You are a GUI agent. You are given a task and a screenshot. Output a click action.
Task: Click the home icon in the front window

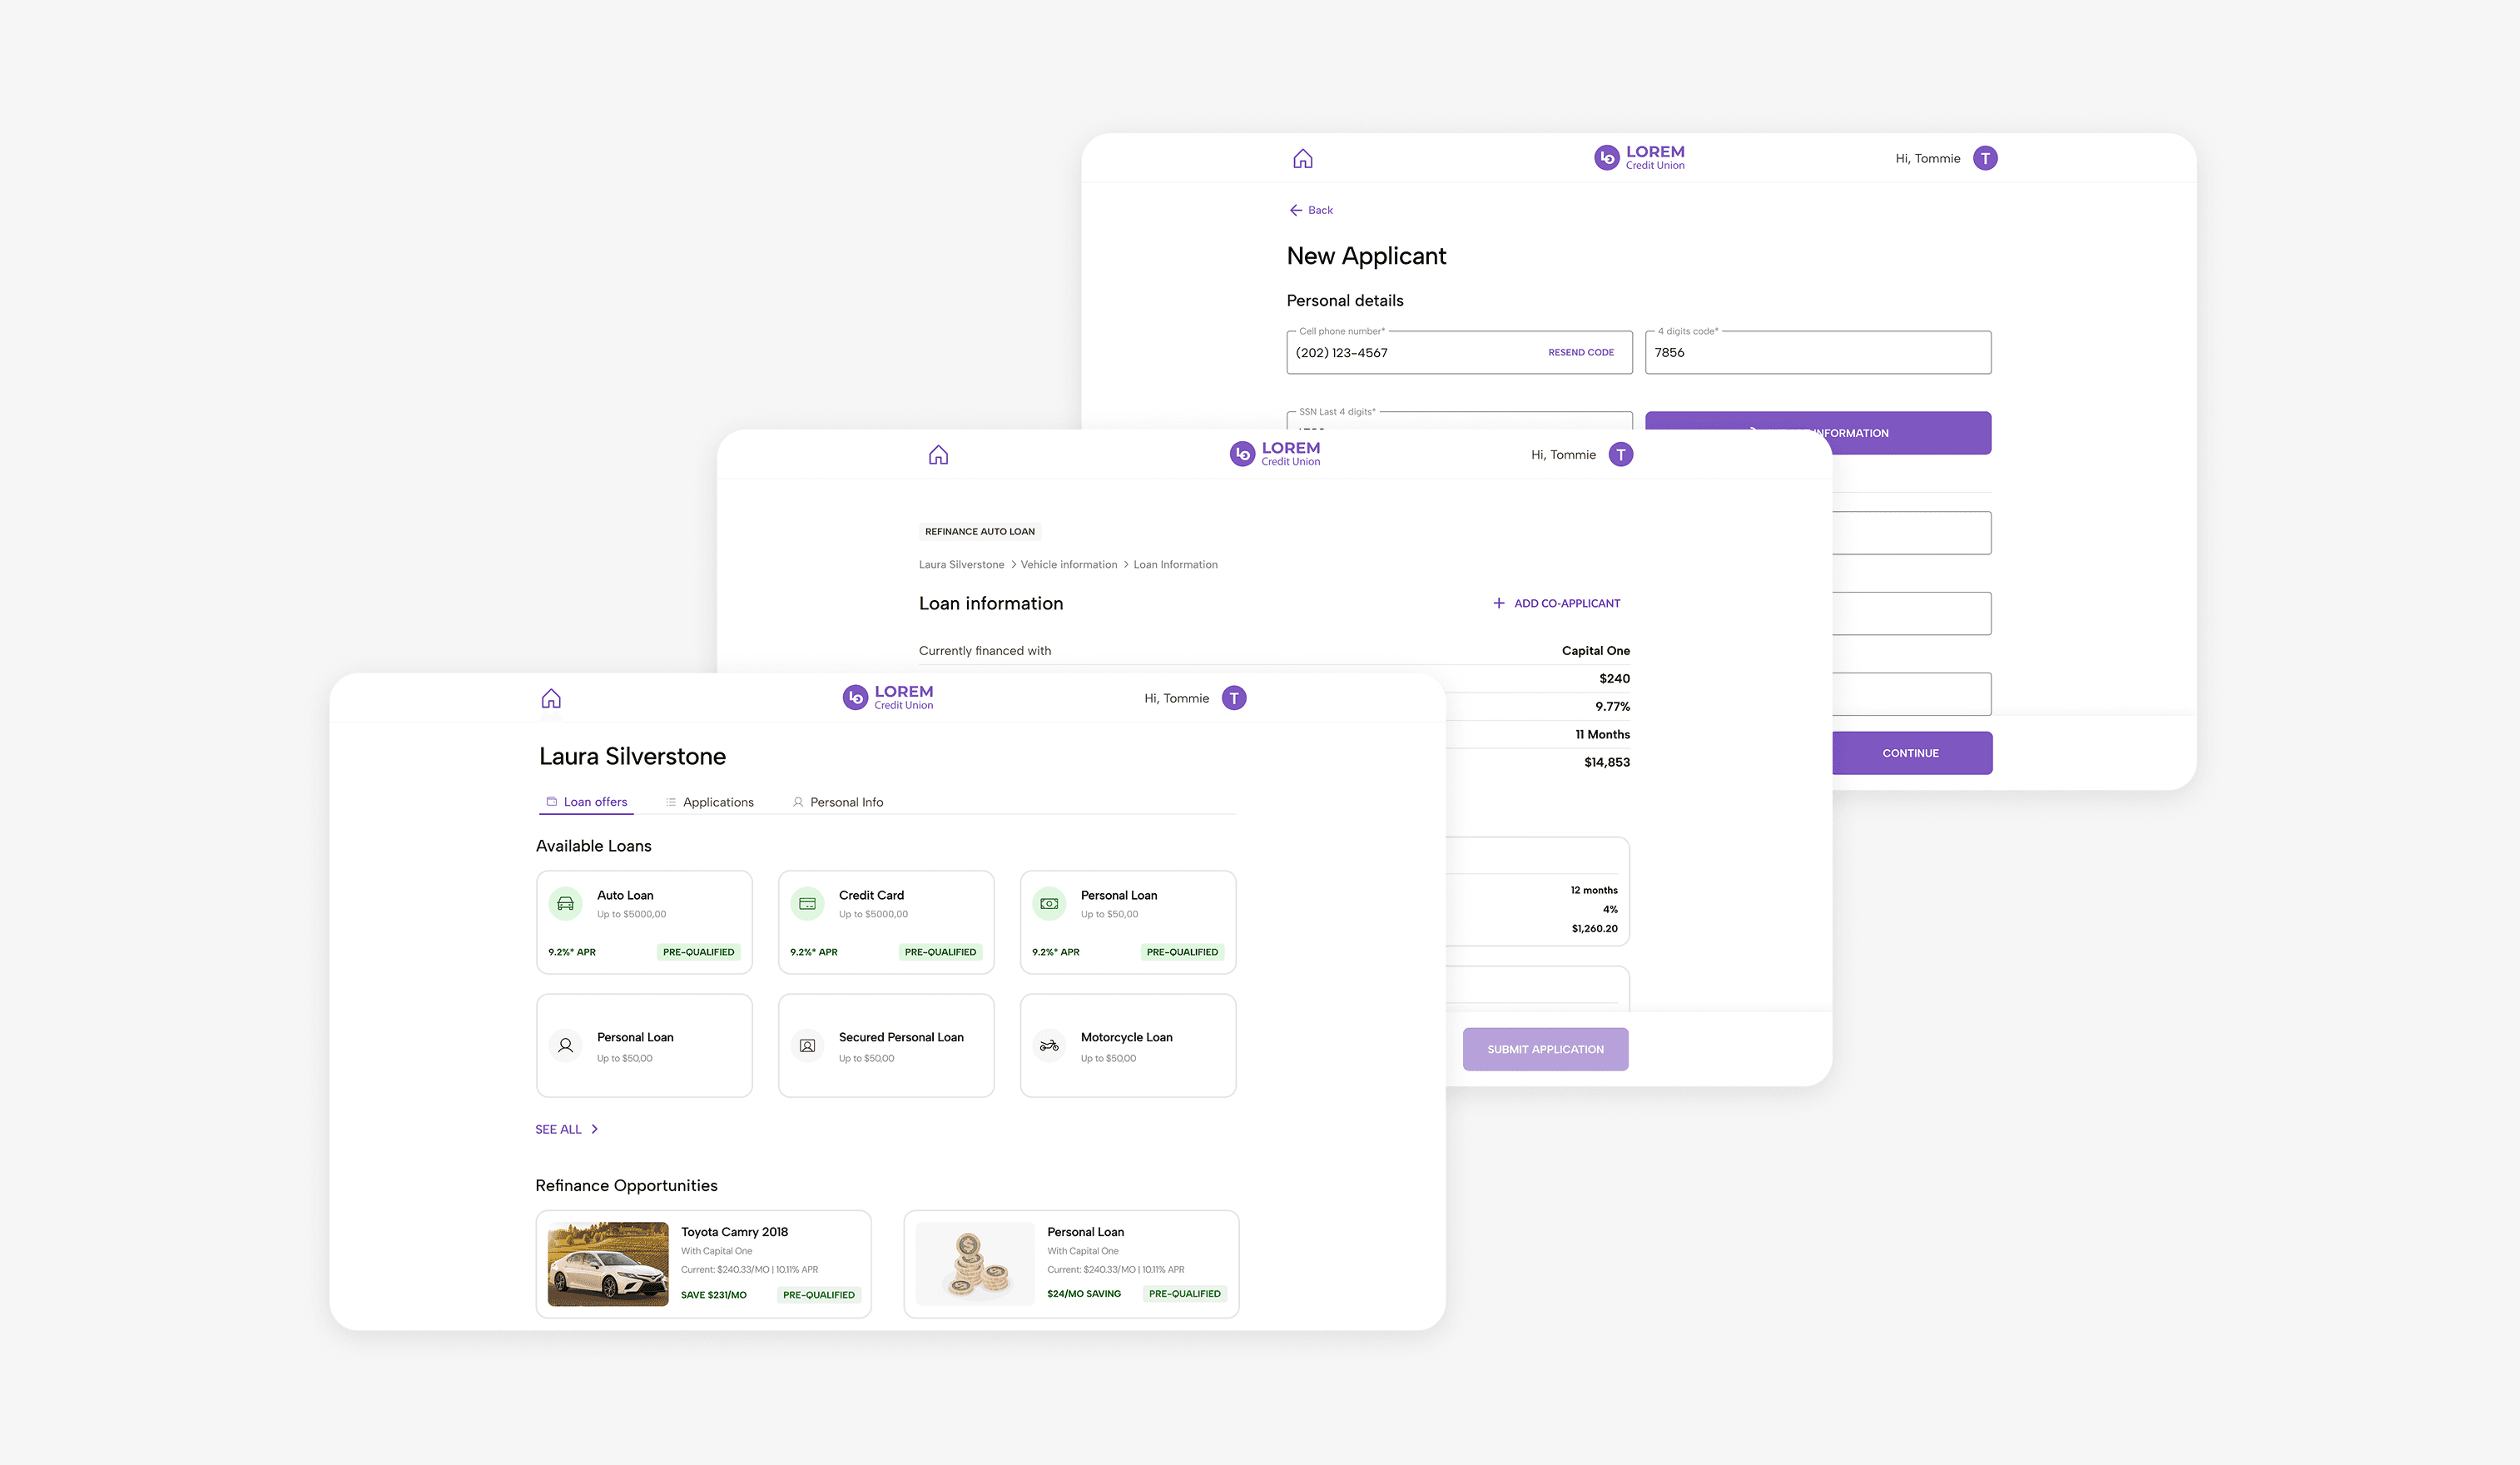551,698
